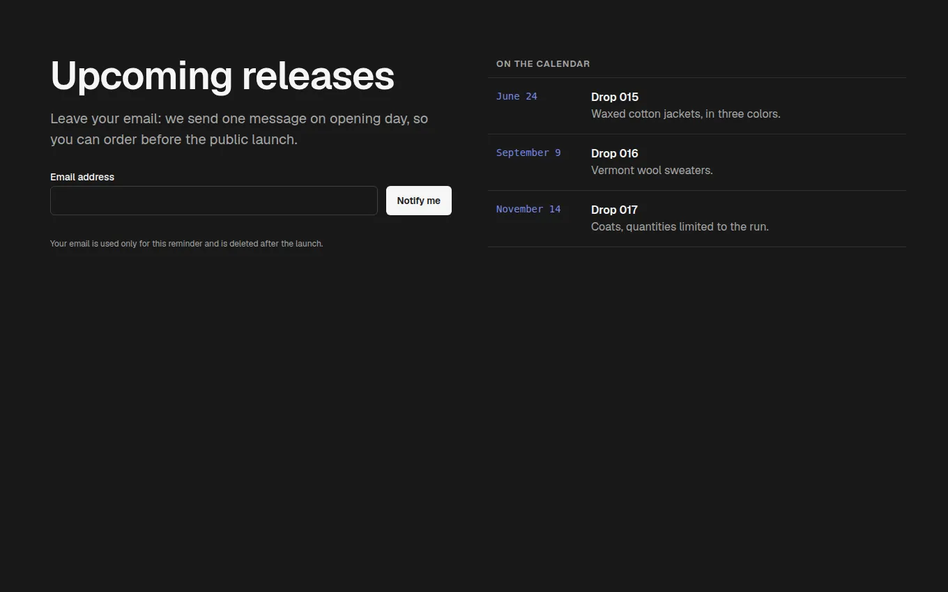Click the privacy note about email deletion
This screenshot has width=948, height=592.
[187, 244]
